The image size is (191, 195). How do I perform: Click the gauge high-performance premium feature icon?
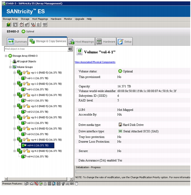pos(41,183)
